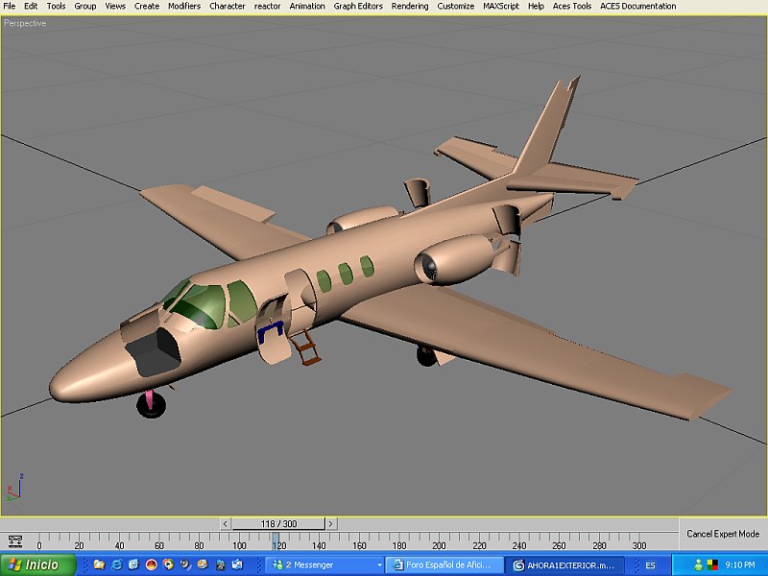The width and height of the screenshot is (768, 576).
Task: Step time slider forward with right arrow
Action: (x=331, y=523)
